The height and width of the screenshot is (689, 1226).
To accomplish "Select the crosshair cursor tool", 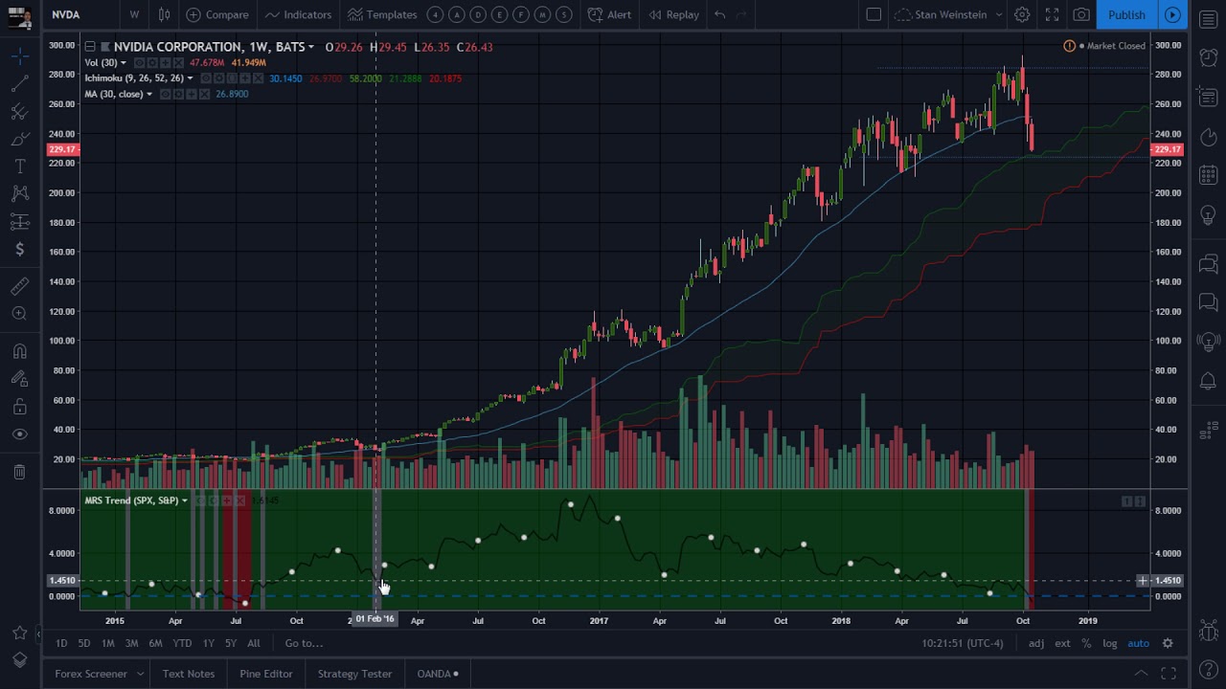I will 19,56.
